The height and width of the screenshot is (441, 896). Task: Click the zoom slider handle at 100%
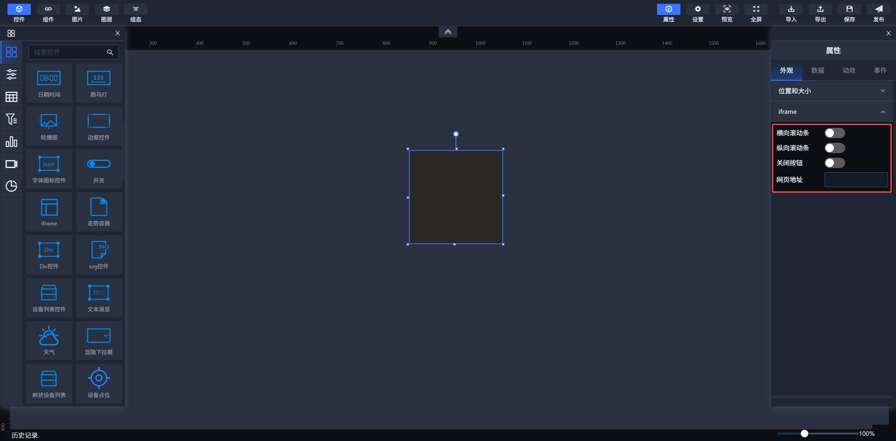pyautogui.click(x=805, y=434)
